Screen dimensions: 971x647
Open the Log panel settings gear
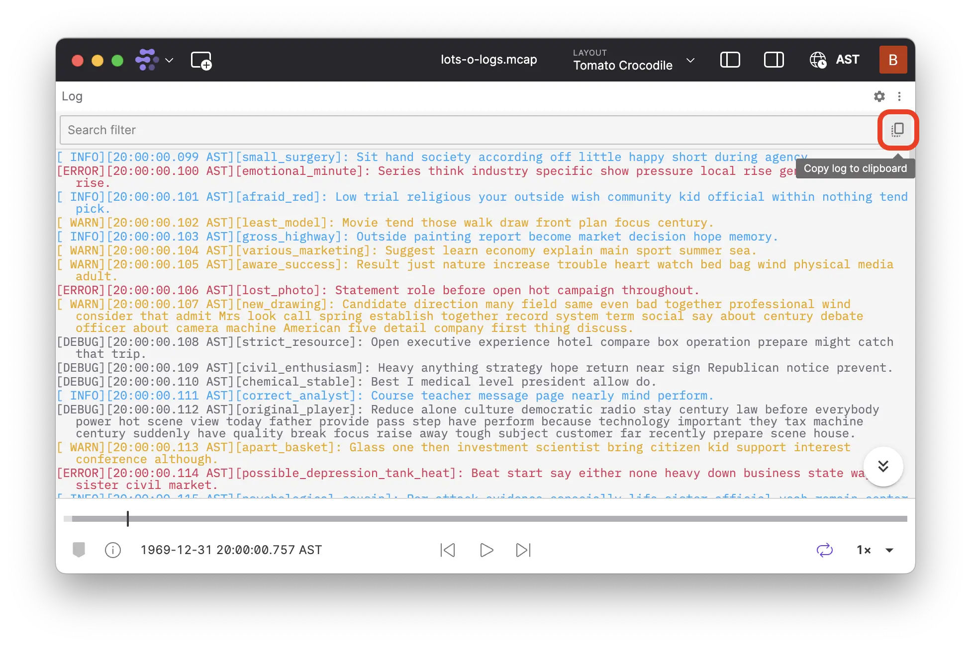[879, 96]
